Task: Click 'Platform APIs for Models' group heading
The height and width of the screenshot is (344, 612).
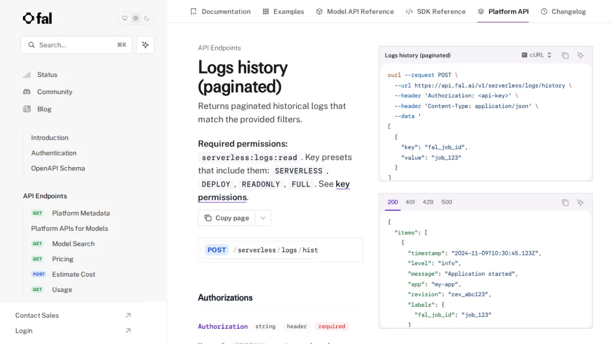Action: tap(69, 228)
